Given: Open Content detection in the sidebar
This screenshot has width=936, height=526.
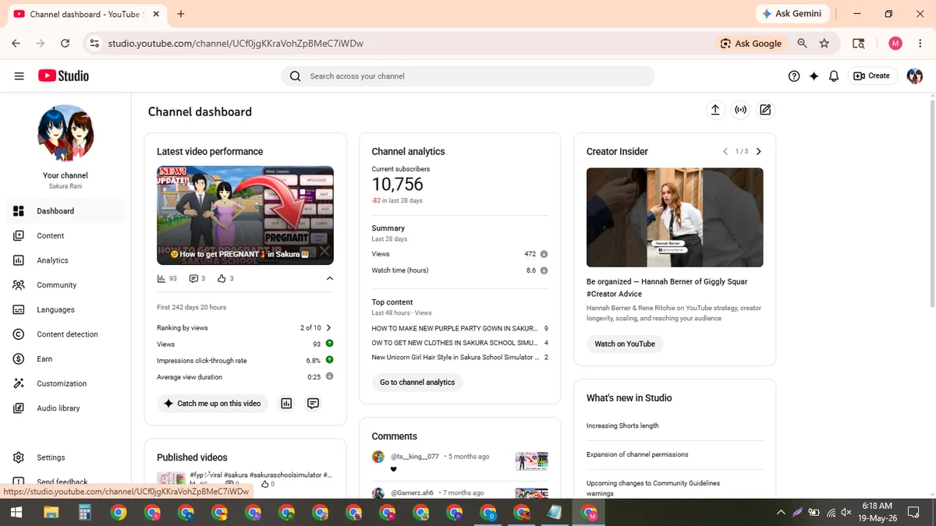Looking at the screenshot, I should pyautogui.click(x=66, y=334).
